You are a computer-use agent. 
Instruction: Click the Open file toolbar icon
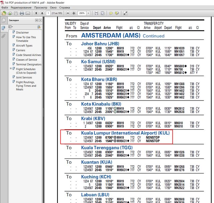pyautogui.click(x=4, y=13)
